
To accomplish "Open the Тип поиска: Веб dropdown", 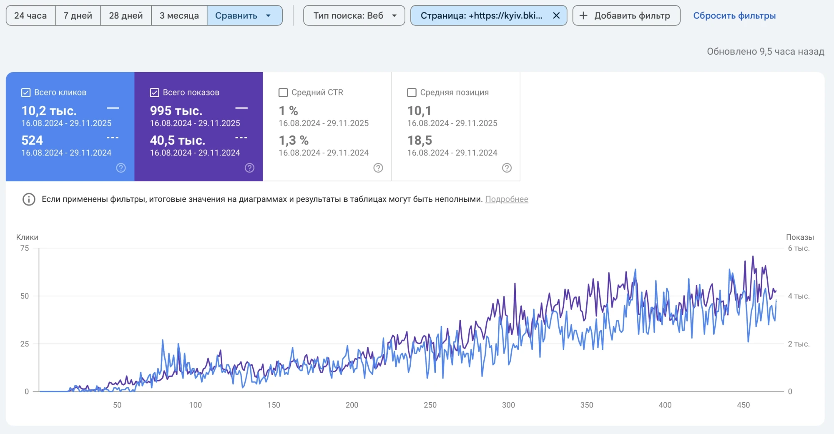I will [354, 16].
